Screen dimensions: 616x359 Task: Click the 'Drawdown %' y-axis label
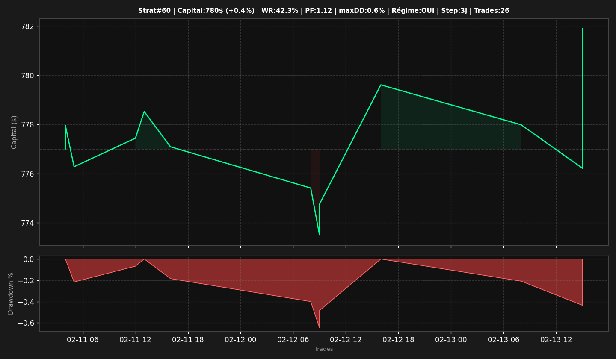click(11, 294)
